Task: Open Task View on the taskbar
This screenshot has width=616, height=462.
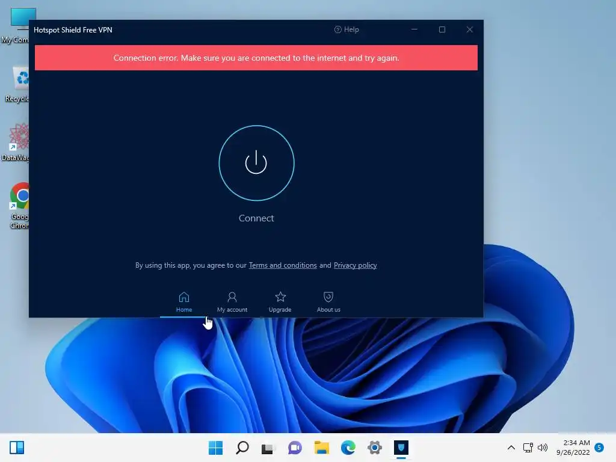Action: [x=268, y=448]
